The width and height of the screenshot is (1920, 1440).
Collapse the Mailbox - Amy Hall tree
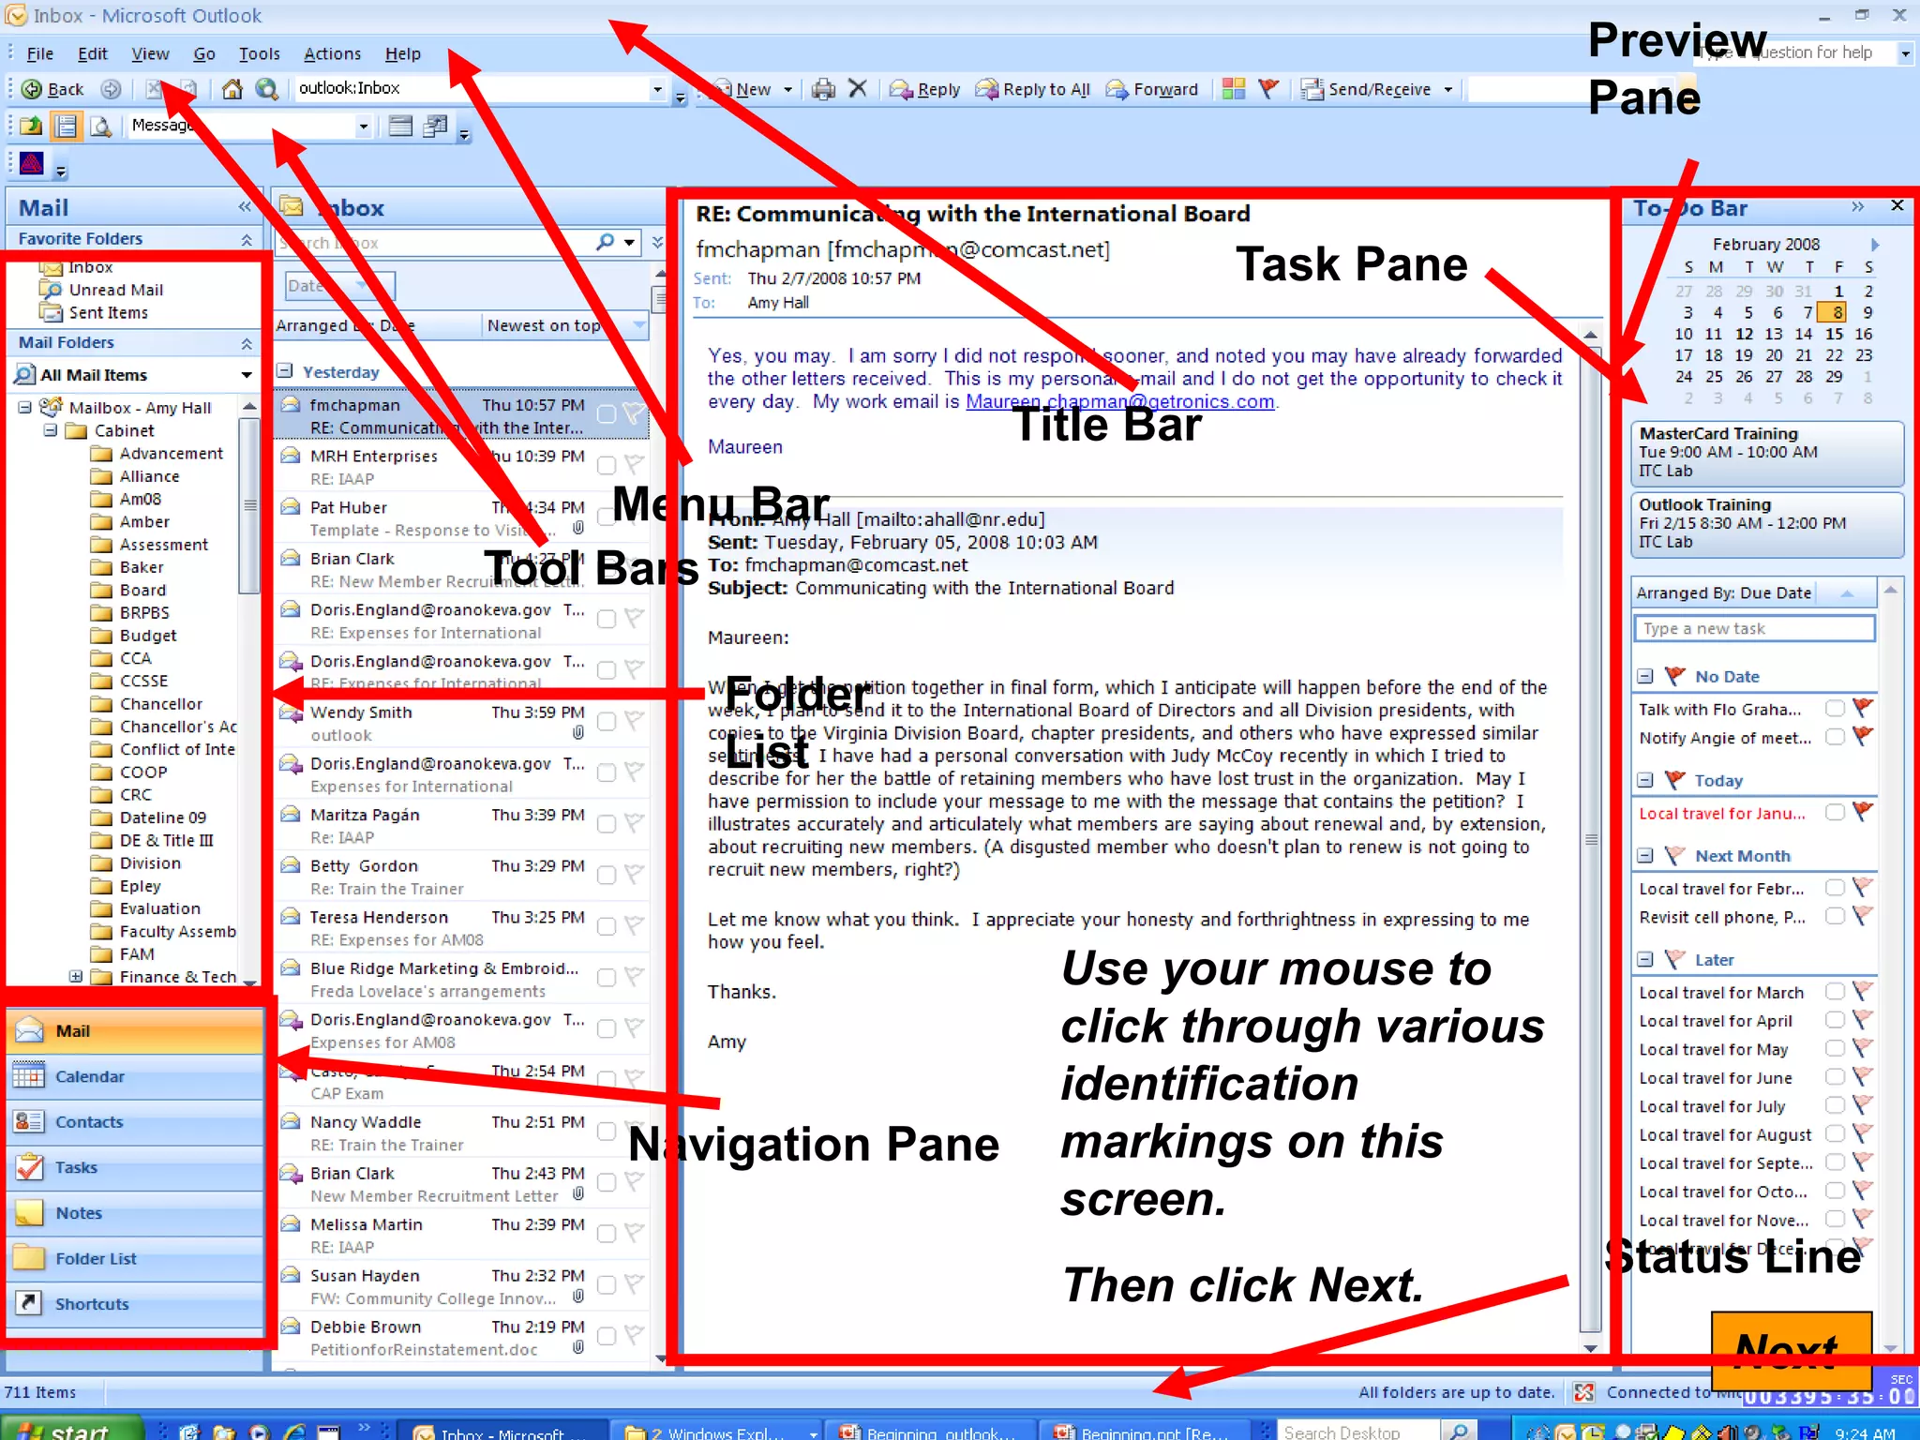pos(25,407)
